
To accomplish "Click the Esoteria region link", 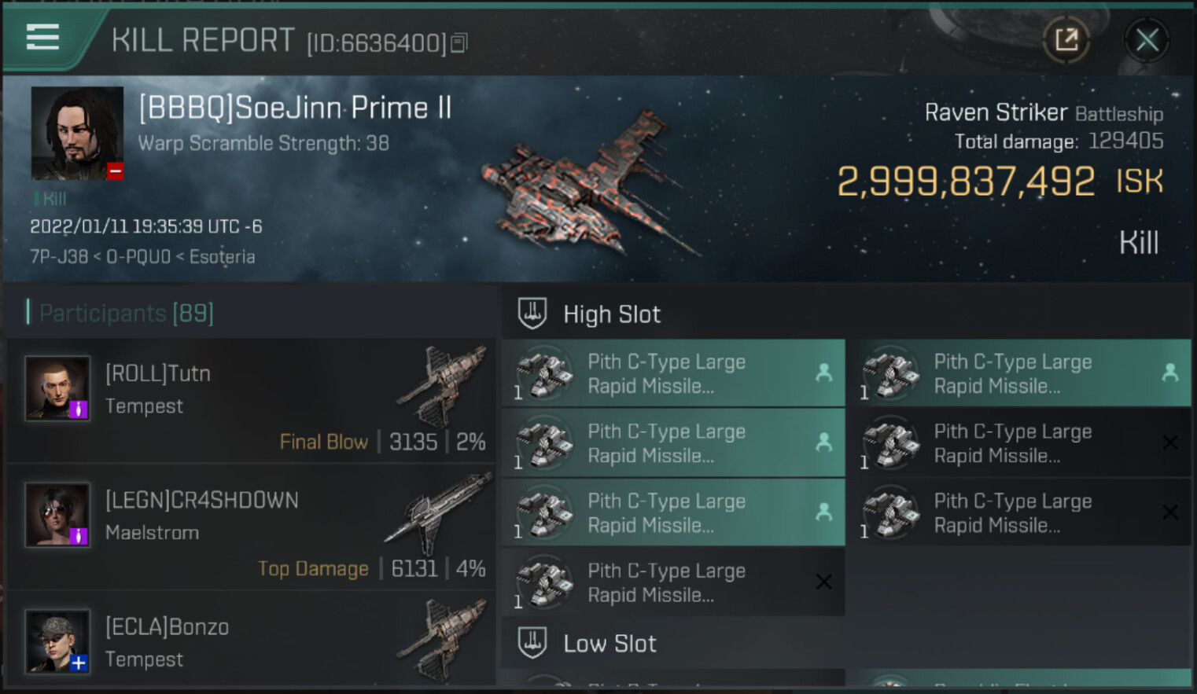I will [222, 257].
